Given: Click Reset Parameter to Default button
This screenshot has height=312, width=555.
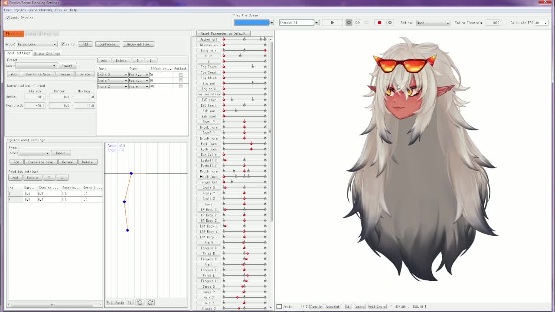Looking at the screenshot, I should [223, 33].
